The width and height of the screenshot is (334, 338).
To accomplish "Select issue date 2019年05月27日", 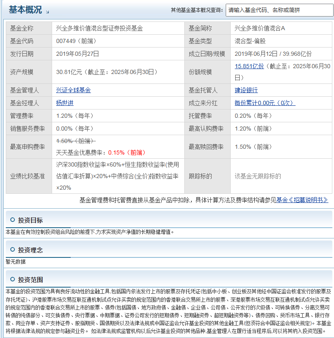I will 77,54.
